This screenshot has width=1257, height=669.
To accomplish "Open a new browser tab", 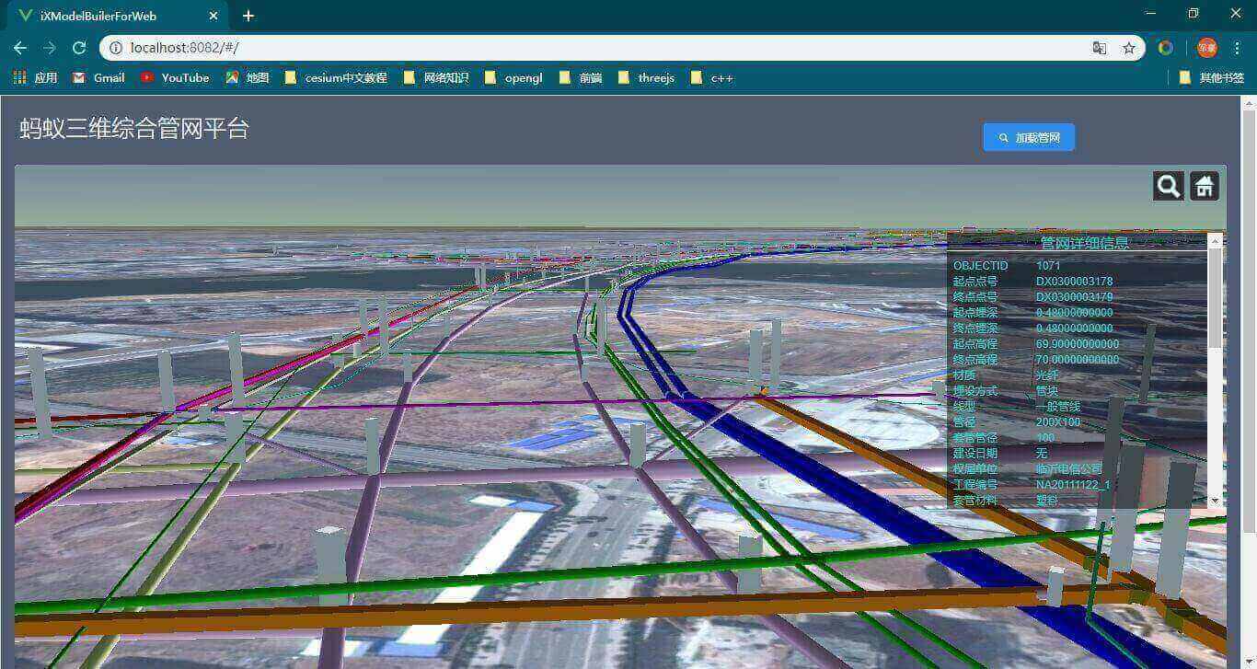I will pos(248,16).
